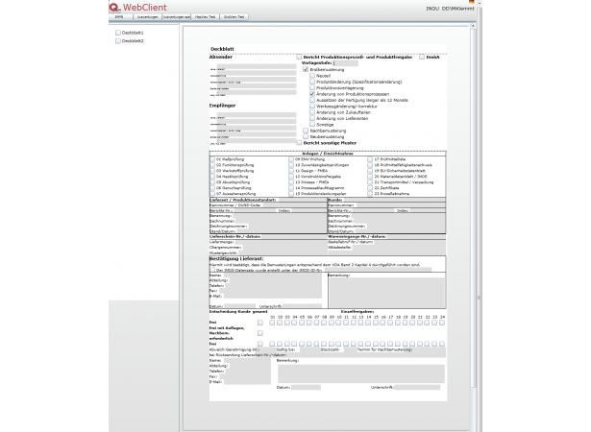The height and width of the screenshot is (432, 591).
Task: Tick the IMDS-Datensatz wurde erstellt checkbox
Action: click(x=212, y=270)
